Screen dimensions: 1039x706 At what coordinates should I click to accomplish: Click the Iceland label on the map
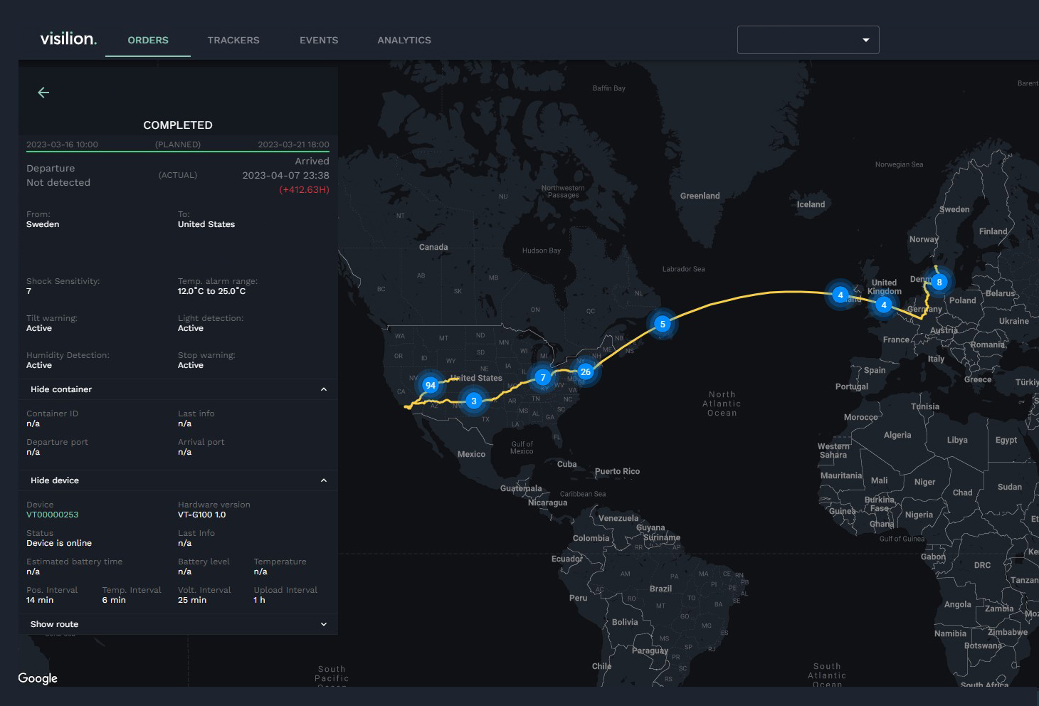click(811, 204)
